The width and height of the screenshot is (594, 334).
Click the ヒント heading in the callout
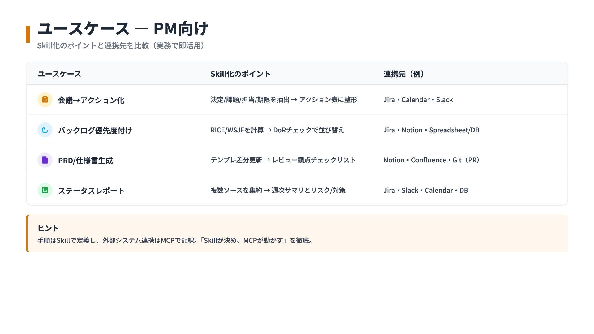coord(48,228)
